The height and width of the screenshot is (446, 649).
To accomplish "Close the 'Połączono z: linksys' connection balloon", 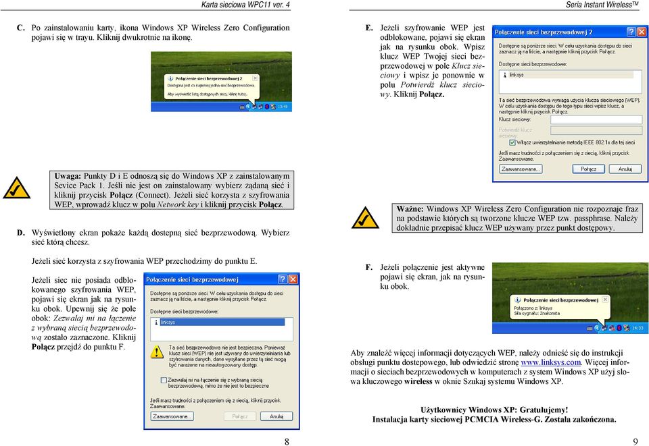I will (x=605, y=300).
